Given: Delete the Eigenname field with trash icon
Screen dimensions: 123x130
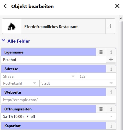Looking at the screenshot, I should coord(101,52).
